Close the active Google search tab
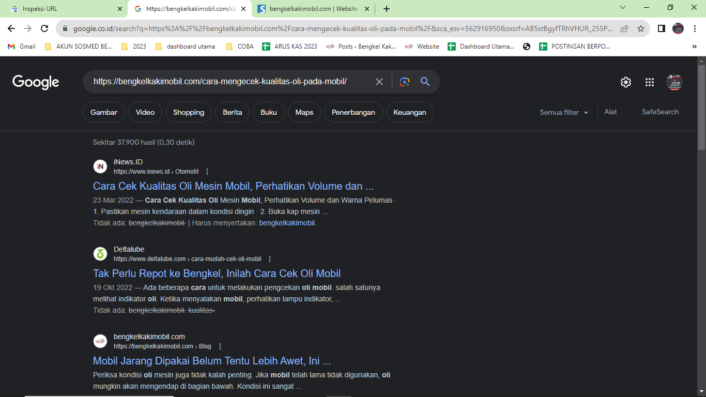The width and height of the screenshot is (706, 397). coord(243,9)
